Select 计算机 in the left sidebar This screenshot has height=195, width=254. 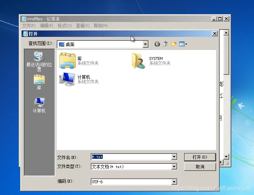coord(39,105)
